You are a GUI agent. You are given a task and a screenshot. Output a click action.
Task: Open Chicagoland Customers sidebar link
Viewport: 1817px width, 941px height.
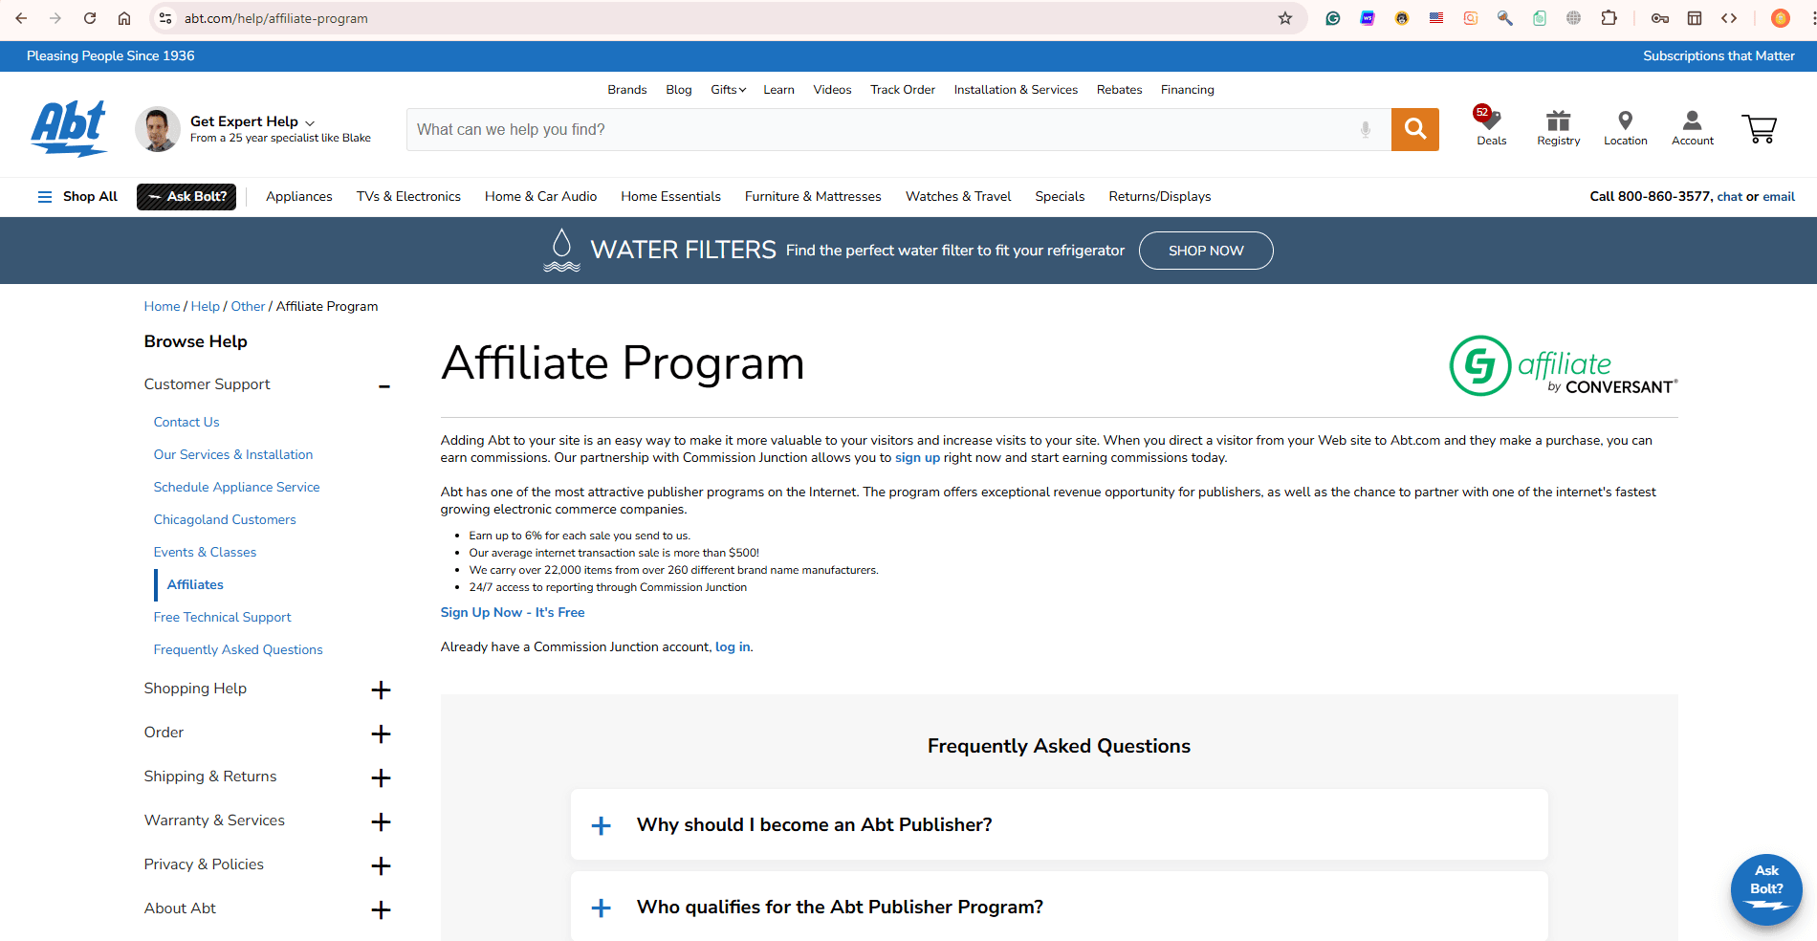225,519
